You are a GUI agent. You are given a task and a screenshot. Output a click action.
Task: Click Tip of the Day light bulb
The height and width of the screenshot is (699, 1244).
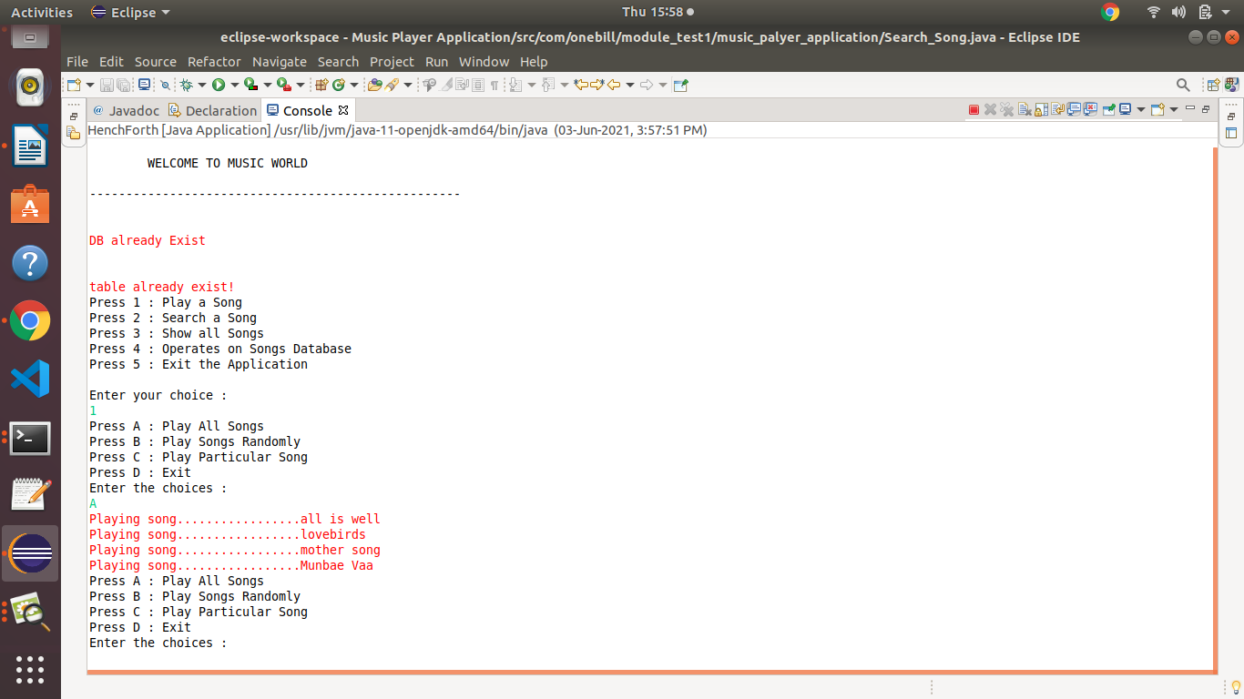click(x=1235, y=687)
